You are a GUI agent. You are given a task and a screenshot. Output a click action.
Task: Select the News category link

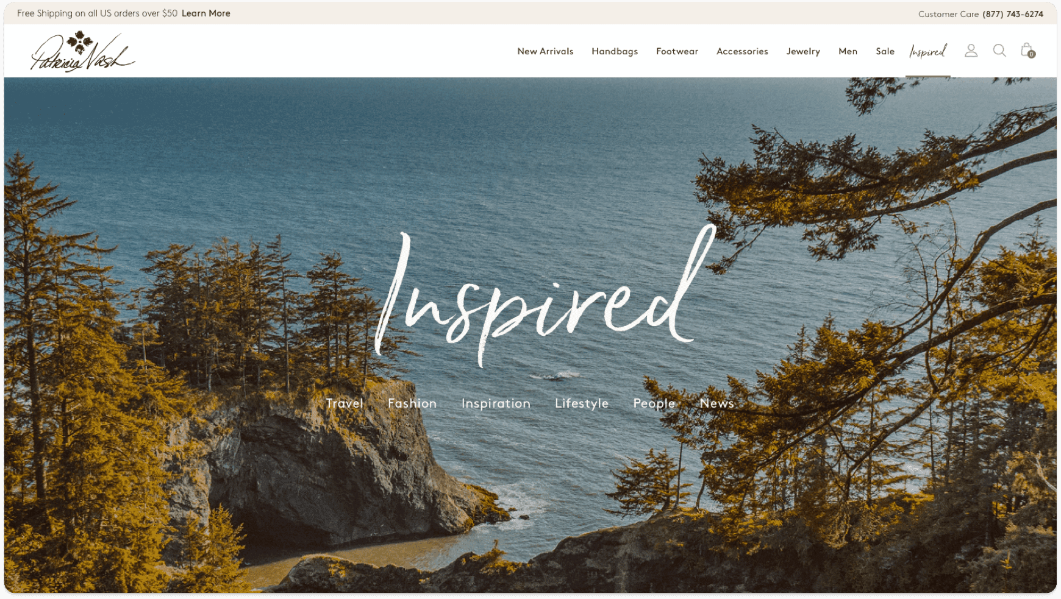[x=716, y=403]
